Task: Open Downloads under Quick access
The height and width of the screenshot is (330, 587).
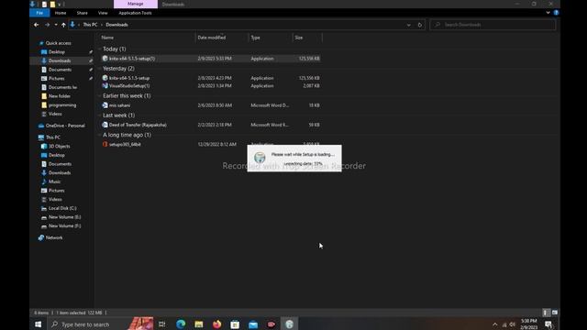Action: pyautogui.click(x=60, y=60)
